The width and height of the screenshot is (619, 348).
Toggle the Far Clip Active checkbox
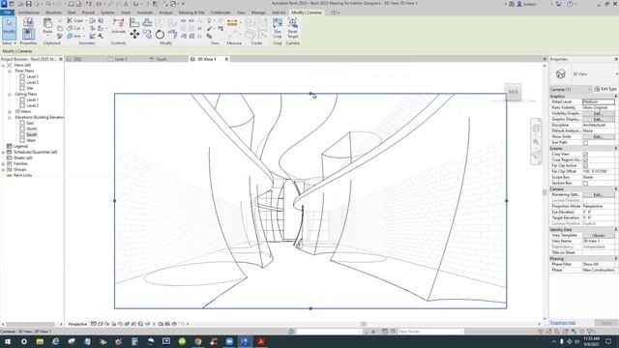pos(585,165)
